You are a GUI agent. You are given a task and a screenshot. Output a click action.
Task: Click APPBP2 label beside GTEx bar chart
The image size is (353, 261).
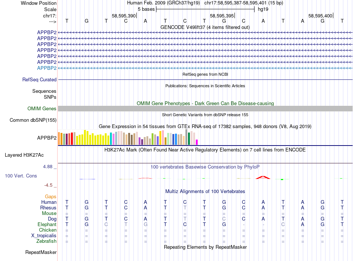[x=47, y=138]
